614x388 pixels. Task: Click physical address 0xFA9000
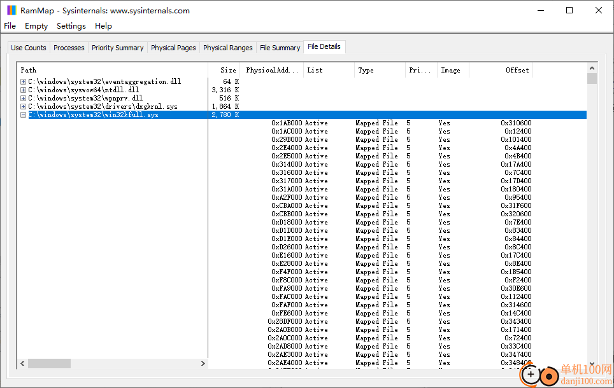[x=287, y=288]
